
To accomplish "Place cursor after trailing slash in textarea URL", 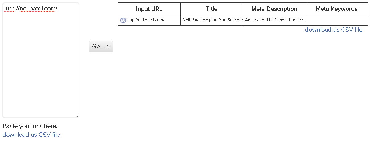I will (x=58, y=9).
